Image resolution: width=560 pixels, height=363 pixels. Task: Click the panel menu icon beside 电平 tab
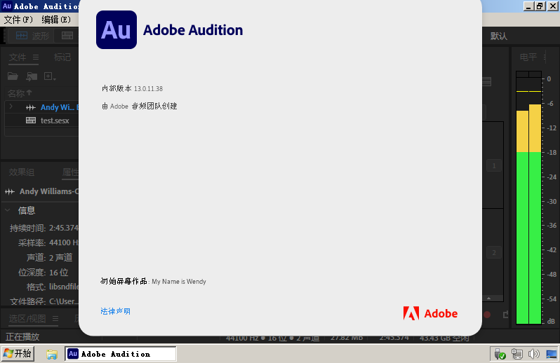coord(545,57)
